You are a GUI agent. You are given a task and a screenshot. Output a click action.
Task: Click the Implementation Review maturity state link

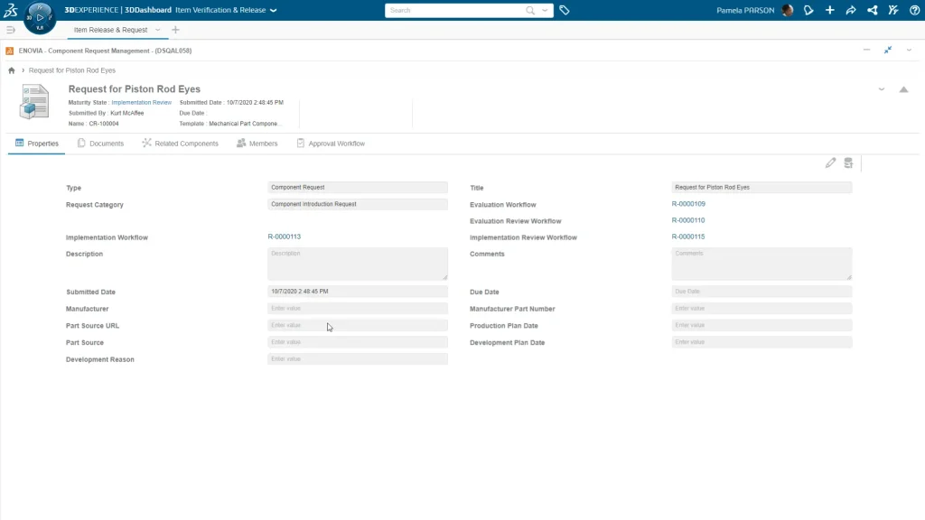tap(141, 103)
